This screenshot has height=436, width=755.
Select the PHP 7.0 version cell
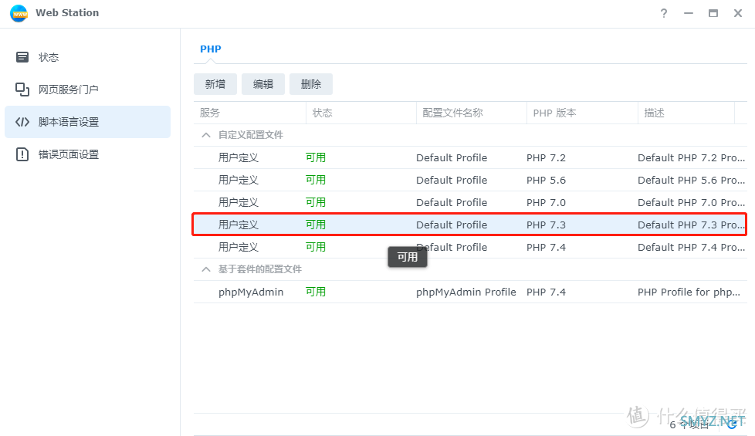click(x=546, y=203)
